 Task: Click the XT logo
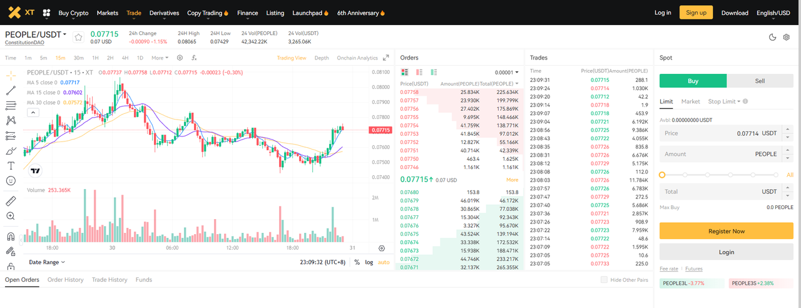click(x=21, y=13)
